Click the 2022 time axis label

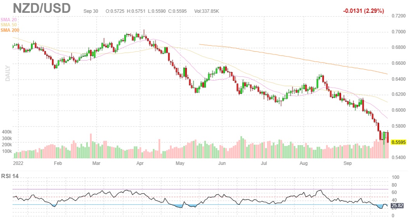pos(18,163)
